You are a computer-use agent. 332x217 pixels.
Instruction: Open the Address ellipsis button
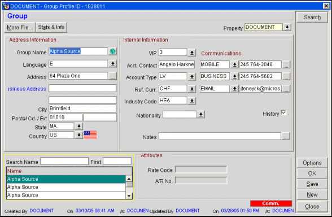point(113,76)
